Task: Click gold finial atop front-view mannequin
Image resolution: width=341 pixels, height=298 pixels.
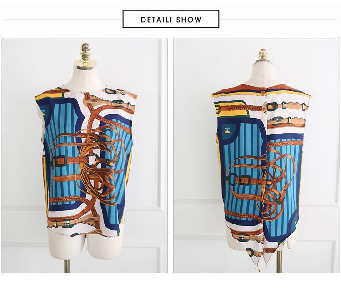Action: 85,56
